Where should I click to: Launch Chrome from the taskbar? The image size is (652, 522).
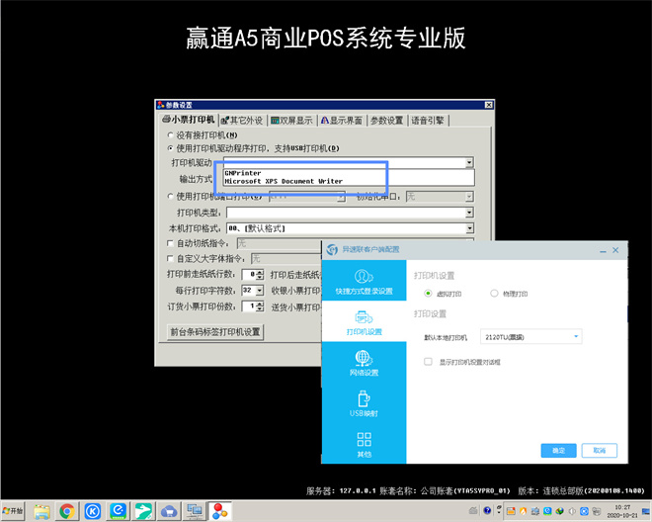pyautogui.click(x=67, y=511)
